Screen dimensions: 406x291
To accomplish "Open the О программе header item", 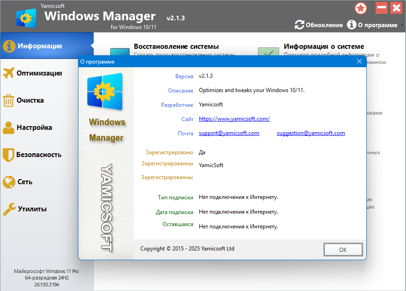I will (372, 25).
